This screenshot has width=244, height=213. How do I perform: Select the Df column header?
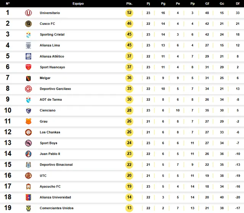pos(238,3)
